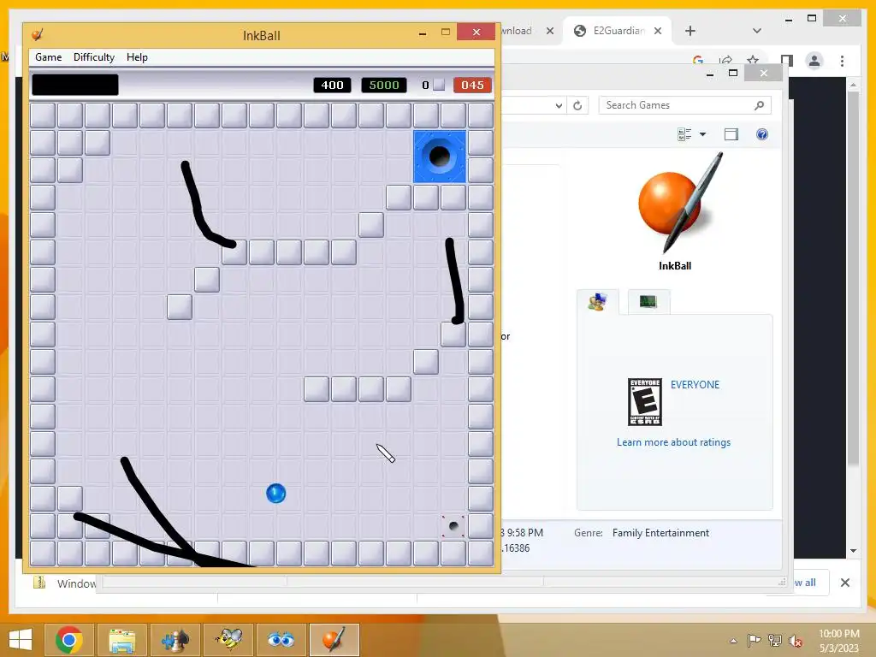876x657 pixels.
Task: Click the blue ball on the board
Action: (276, 494)
